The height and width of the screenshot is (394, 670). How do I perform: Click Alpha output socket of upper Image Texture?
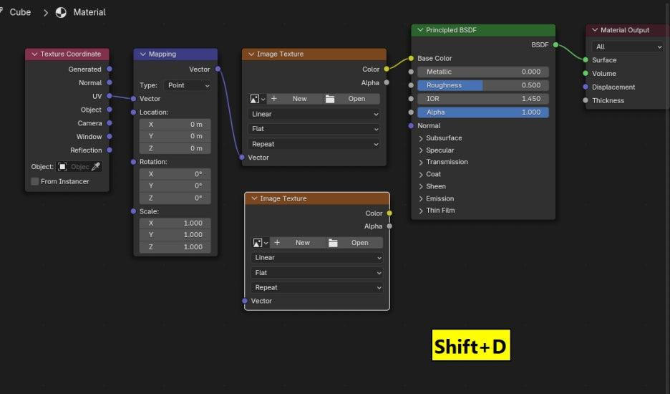point(387,82)
